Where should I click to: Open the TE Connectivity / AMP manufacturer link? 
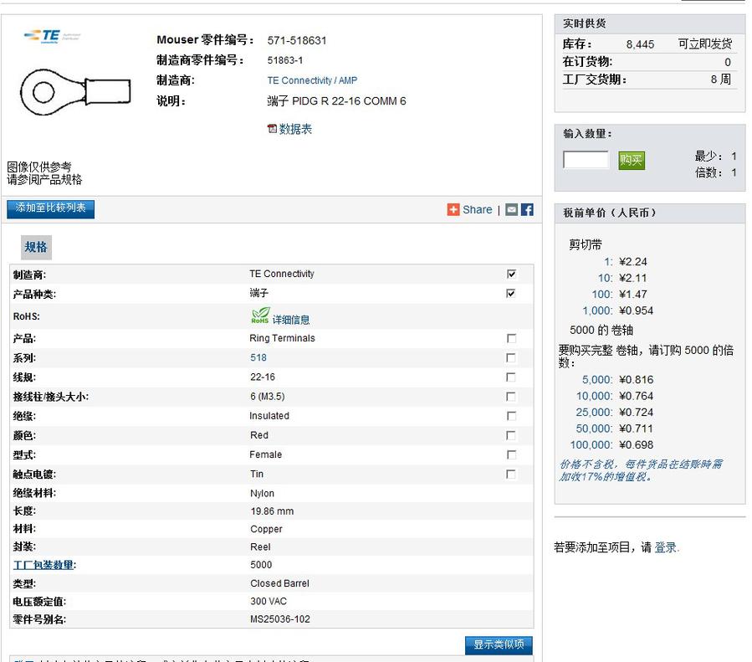pyautogui.click(x=312, y=80)
